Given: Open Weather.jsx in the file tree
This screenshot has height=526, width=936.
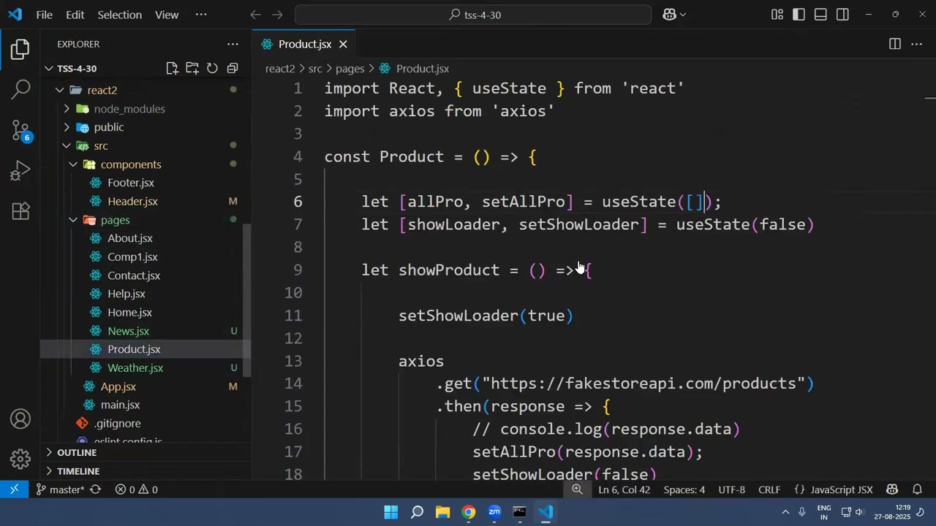Looking at the screenshot, I should point(135,368).
